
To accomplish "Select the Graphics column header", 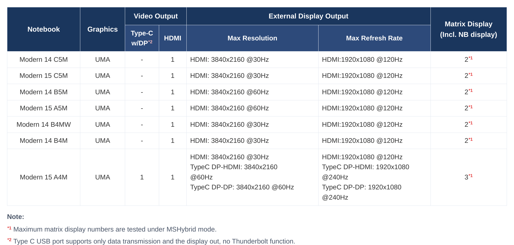I will click(103, 29).
